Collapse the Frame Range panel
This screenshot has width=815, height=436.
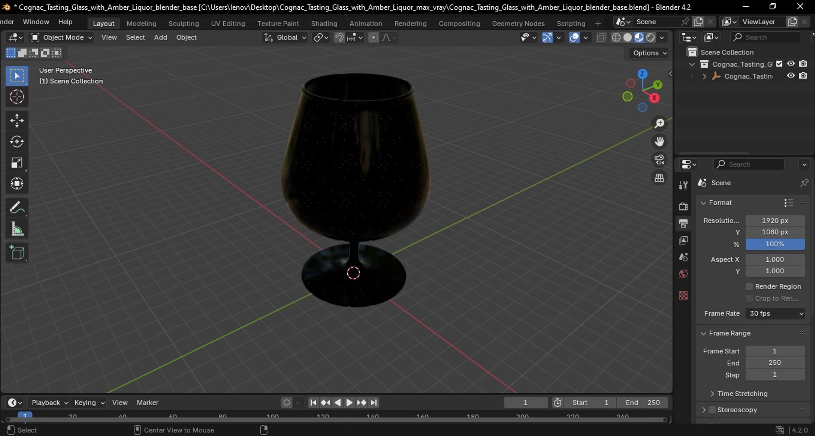(x=703, y=333)
